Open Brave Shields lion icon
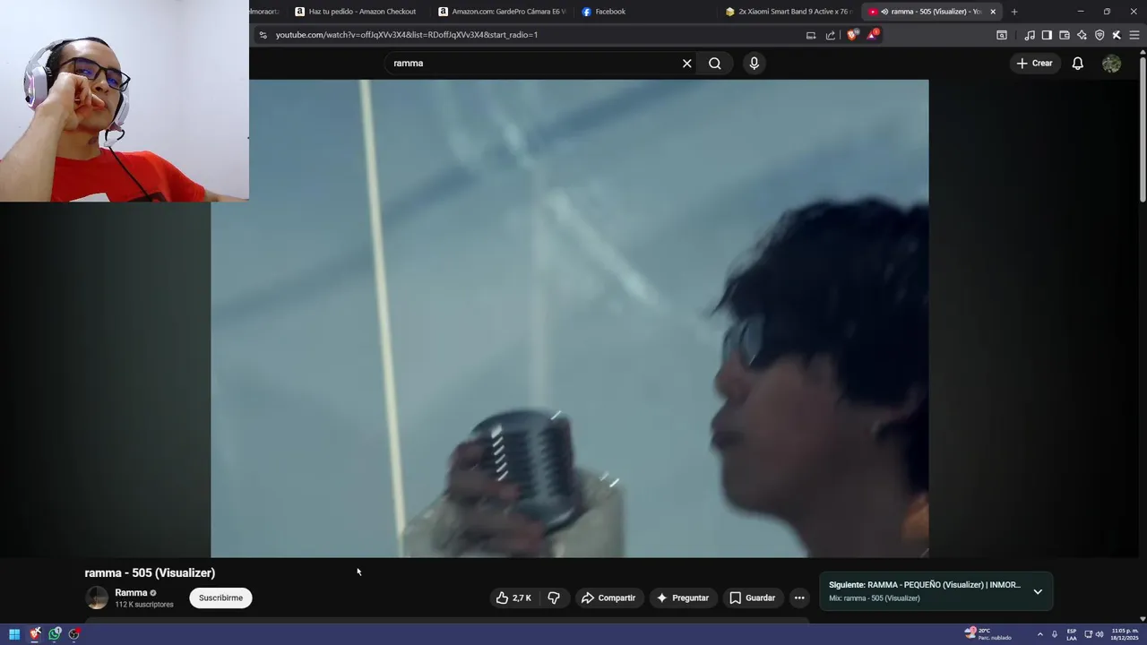Image resolution: width=1147 pixels, height=645 pixels. tap(851, 35)
